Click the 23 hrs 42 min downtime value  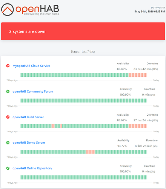tap(143, 69)
